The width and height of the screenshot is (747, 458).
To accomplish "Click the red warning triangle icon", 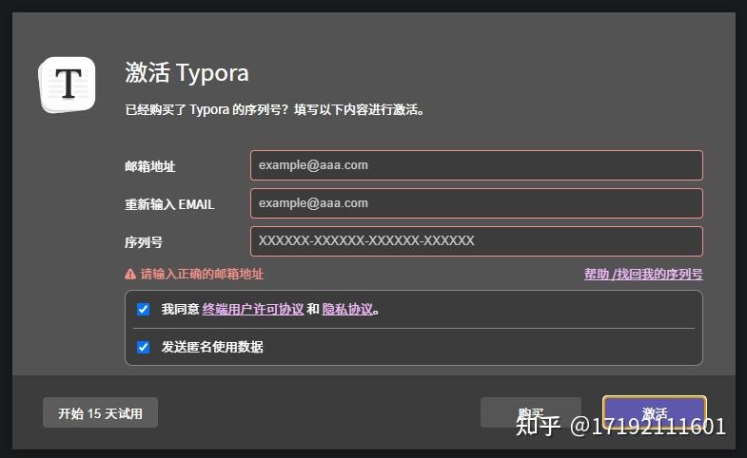I will [130, 274].
